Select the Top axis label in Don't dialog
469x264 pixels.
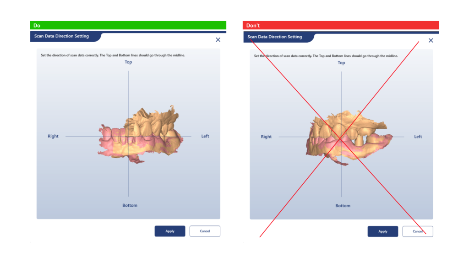pyautogui.click(x=341, y=63)
